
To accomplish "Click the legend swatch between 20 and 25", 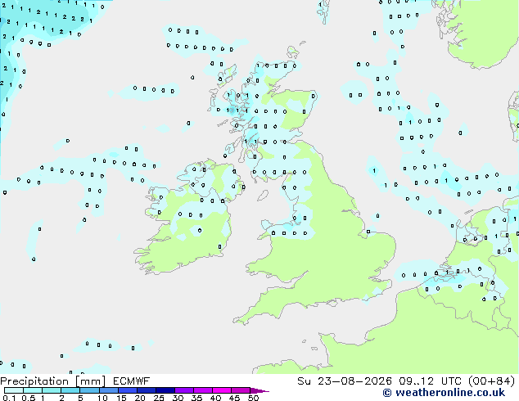I will 147,390.
